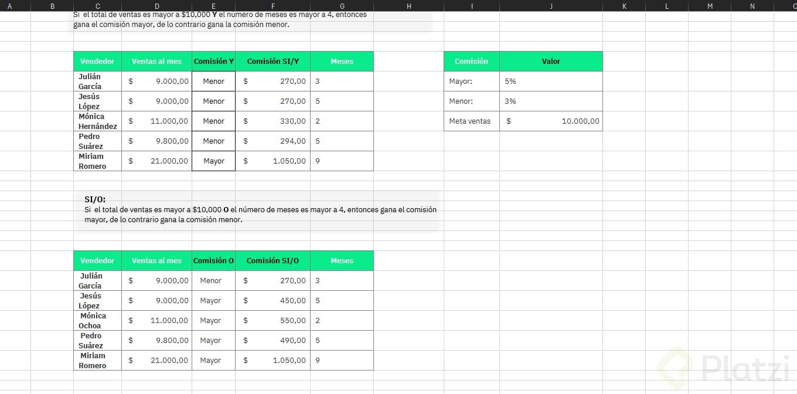This screenshot has height=394, width=797.
Task: Select the 'Menor' cell in Julián García's Comisión O row
Action: pos(213,281)
